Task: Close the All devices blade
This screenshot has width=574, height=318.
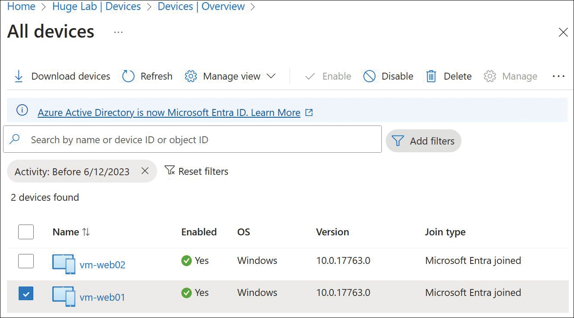Action: pos(563,32)
